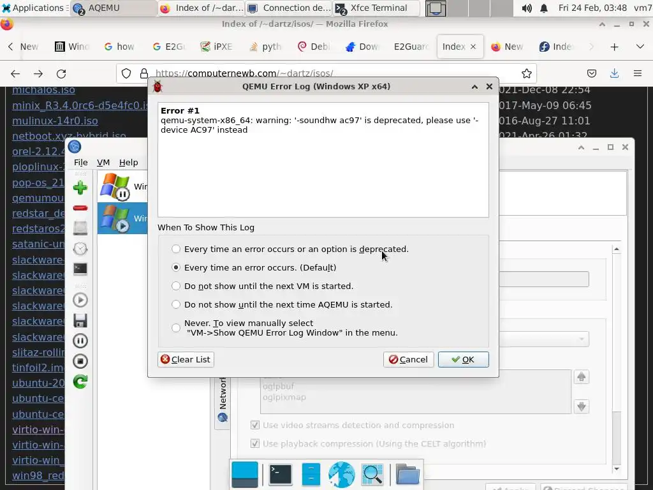Viewport: 653px width, 490px height.
Task: Click the show desktop icon in bottom dock
Action: point(244,474)
